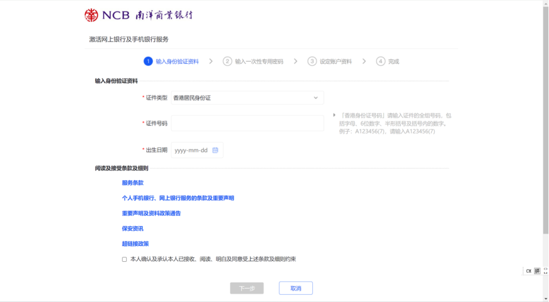Open the 重要声明及资料政策通告 link
The height and width of the screenshot is (302, 549).
[x=151, y=213]
